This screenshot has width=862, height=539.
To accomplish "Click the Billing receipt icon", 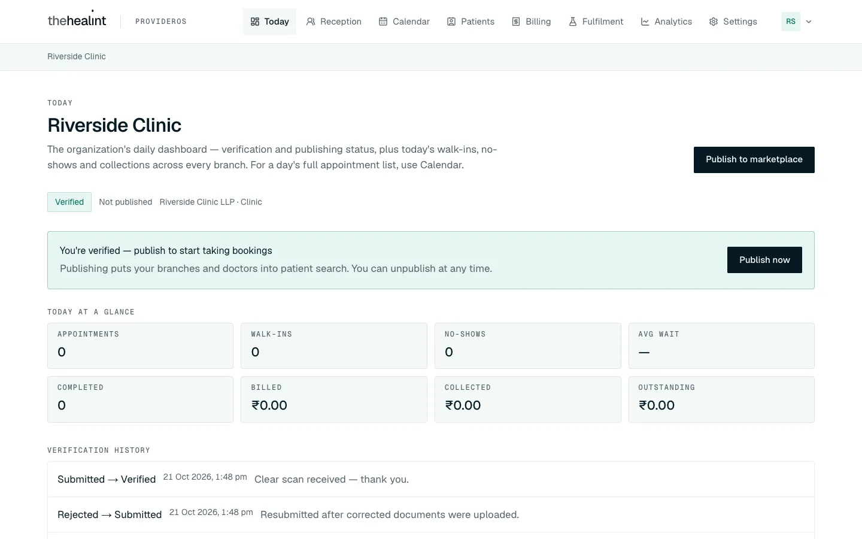I will click(x=516, y=22).
